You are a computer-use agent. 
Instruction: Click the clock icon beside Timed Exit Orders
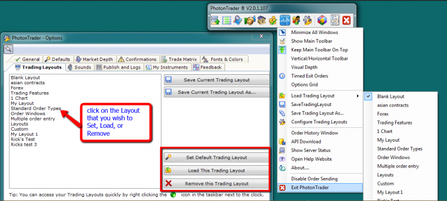click(282, 76)
